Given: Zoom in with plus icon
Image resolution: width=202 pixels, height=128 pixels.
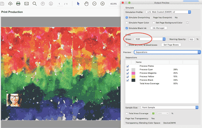Looking at the screenshot, I should pyautogui.click(x=103, y=4).
